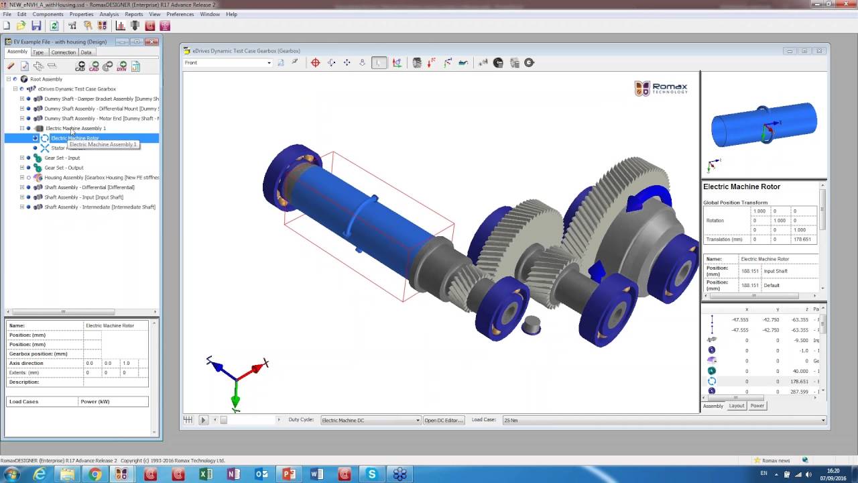Select the rotate view tool
The width and height of the screenshot is (858, 483).
331,62
